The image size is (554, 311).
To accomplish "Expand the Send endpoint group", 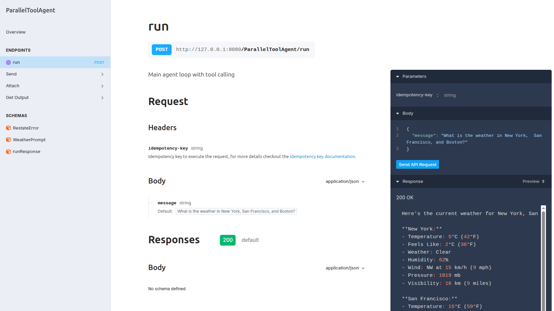I will pos(102,74).
